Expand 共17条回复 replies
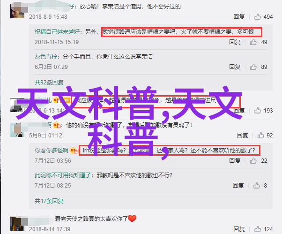Image resolution: width=282 pixels, height=234 pixels. point(49,201)
